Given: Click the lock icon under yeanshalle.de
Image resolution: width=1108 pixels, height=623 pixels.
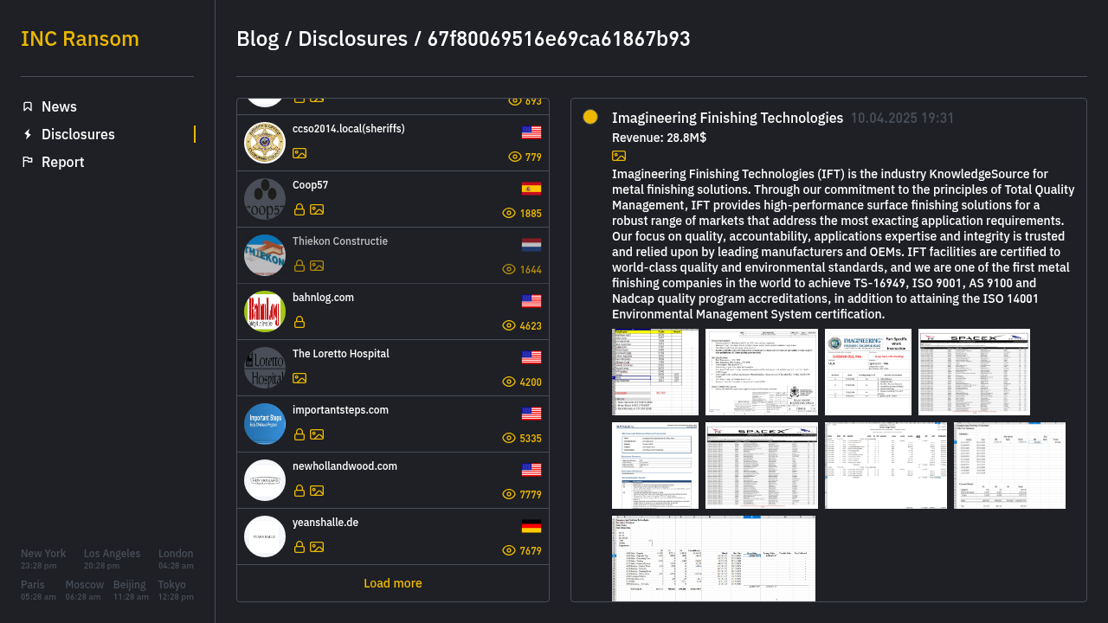Looking at the screenshot, I should click(300, 547).
